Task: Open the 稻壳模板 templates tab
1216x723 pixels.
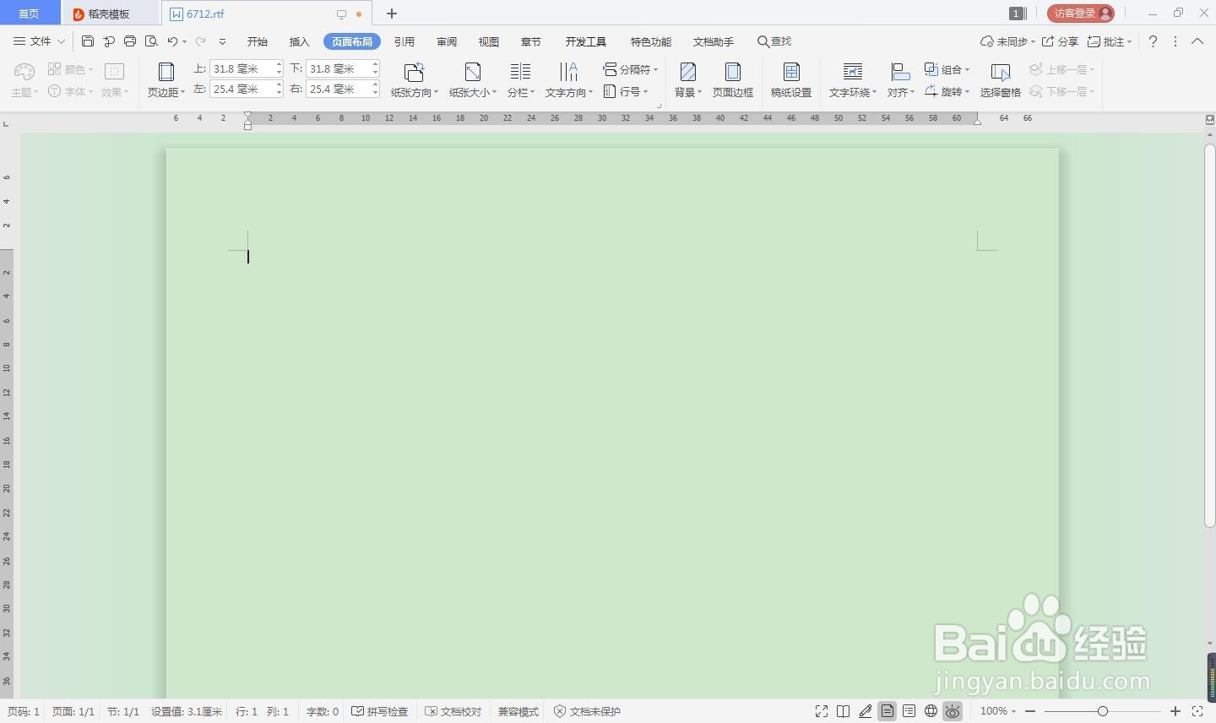Action: pos(110,14)
